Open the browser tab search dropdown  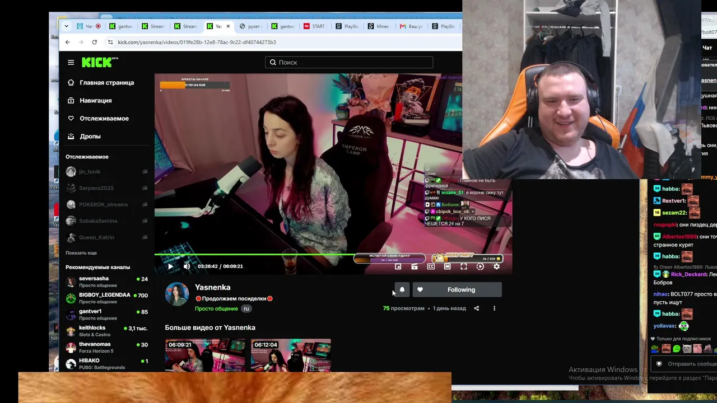pos(67,26)
